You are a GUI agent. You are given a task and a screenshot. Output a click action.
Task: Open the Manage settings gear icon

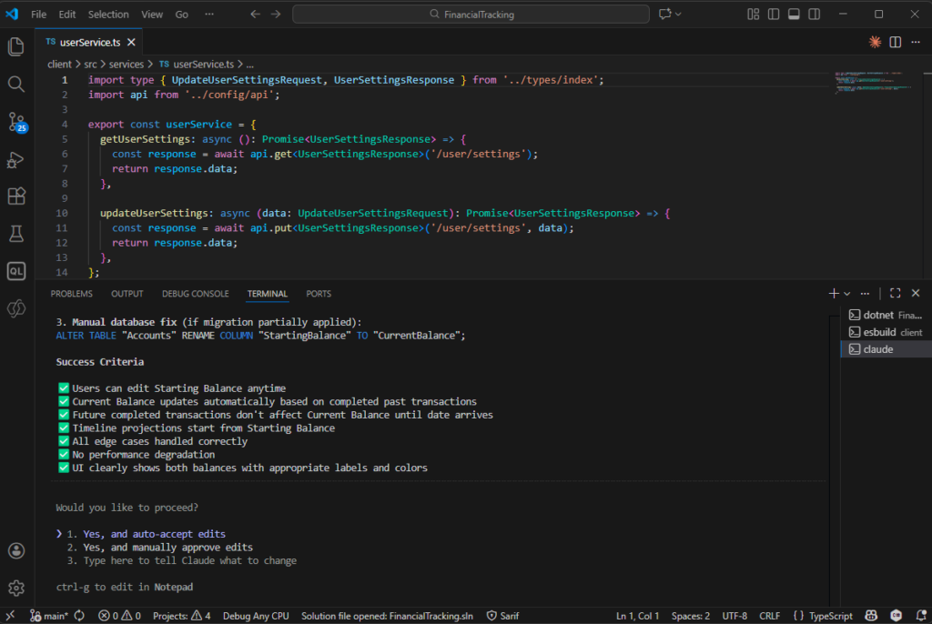click(x=15, y=588)
